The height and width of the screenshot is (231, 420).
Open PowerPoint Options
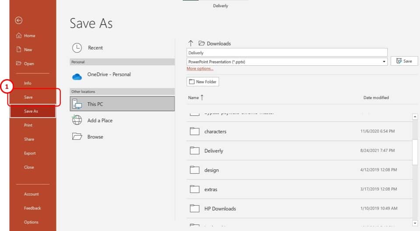tap(31, 222)
